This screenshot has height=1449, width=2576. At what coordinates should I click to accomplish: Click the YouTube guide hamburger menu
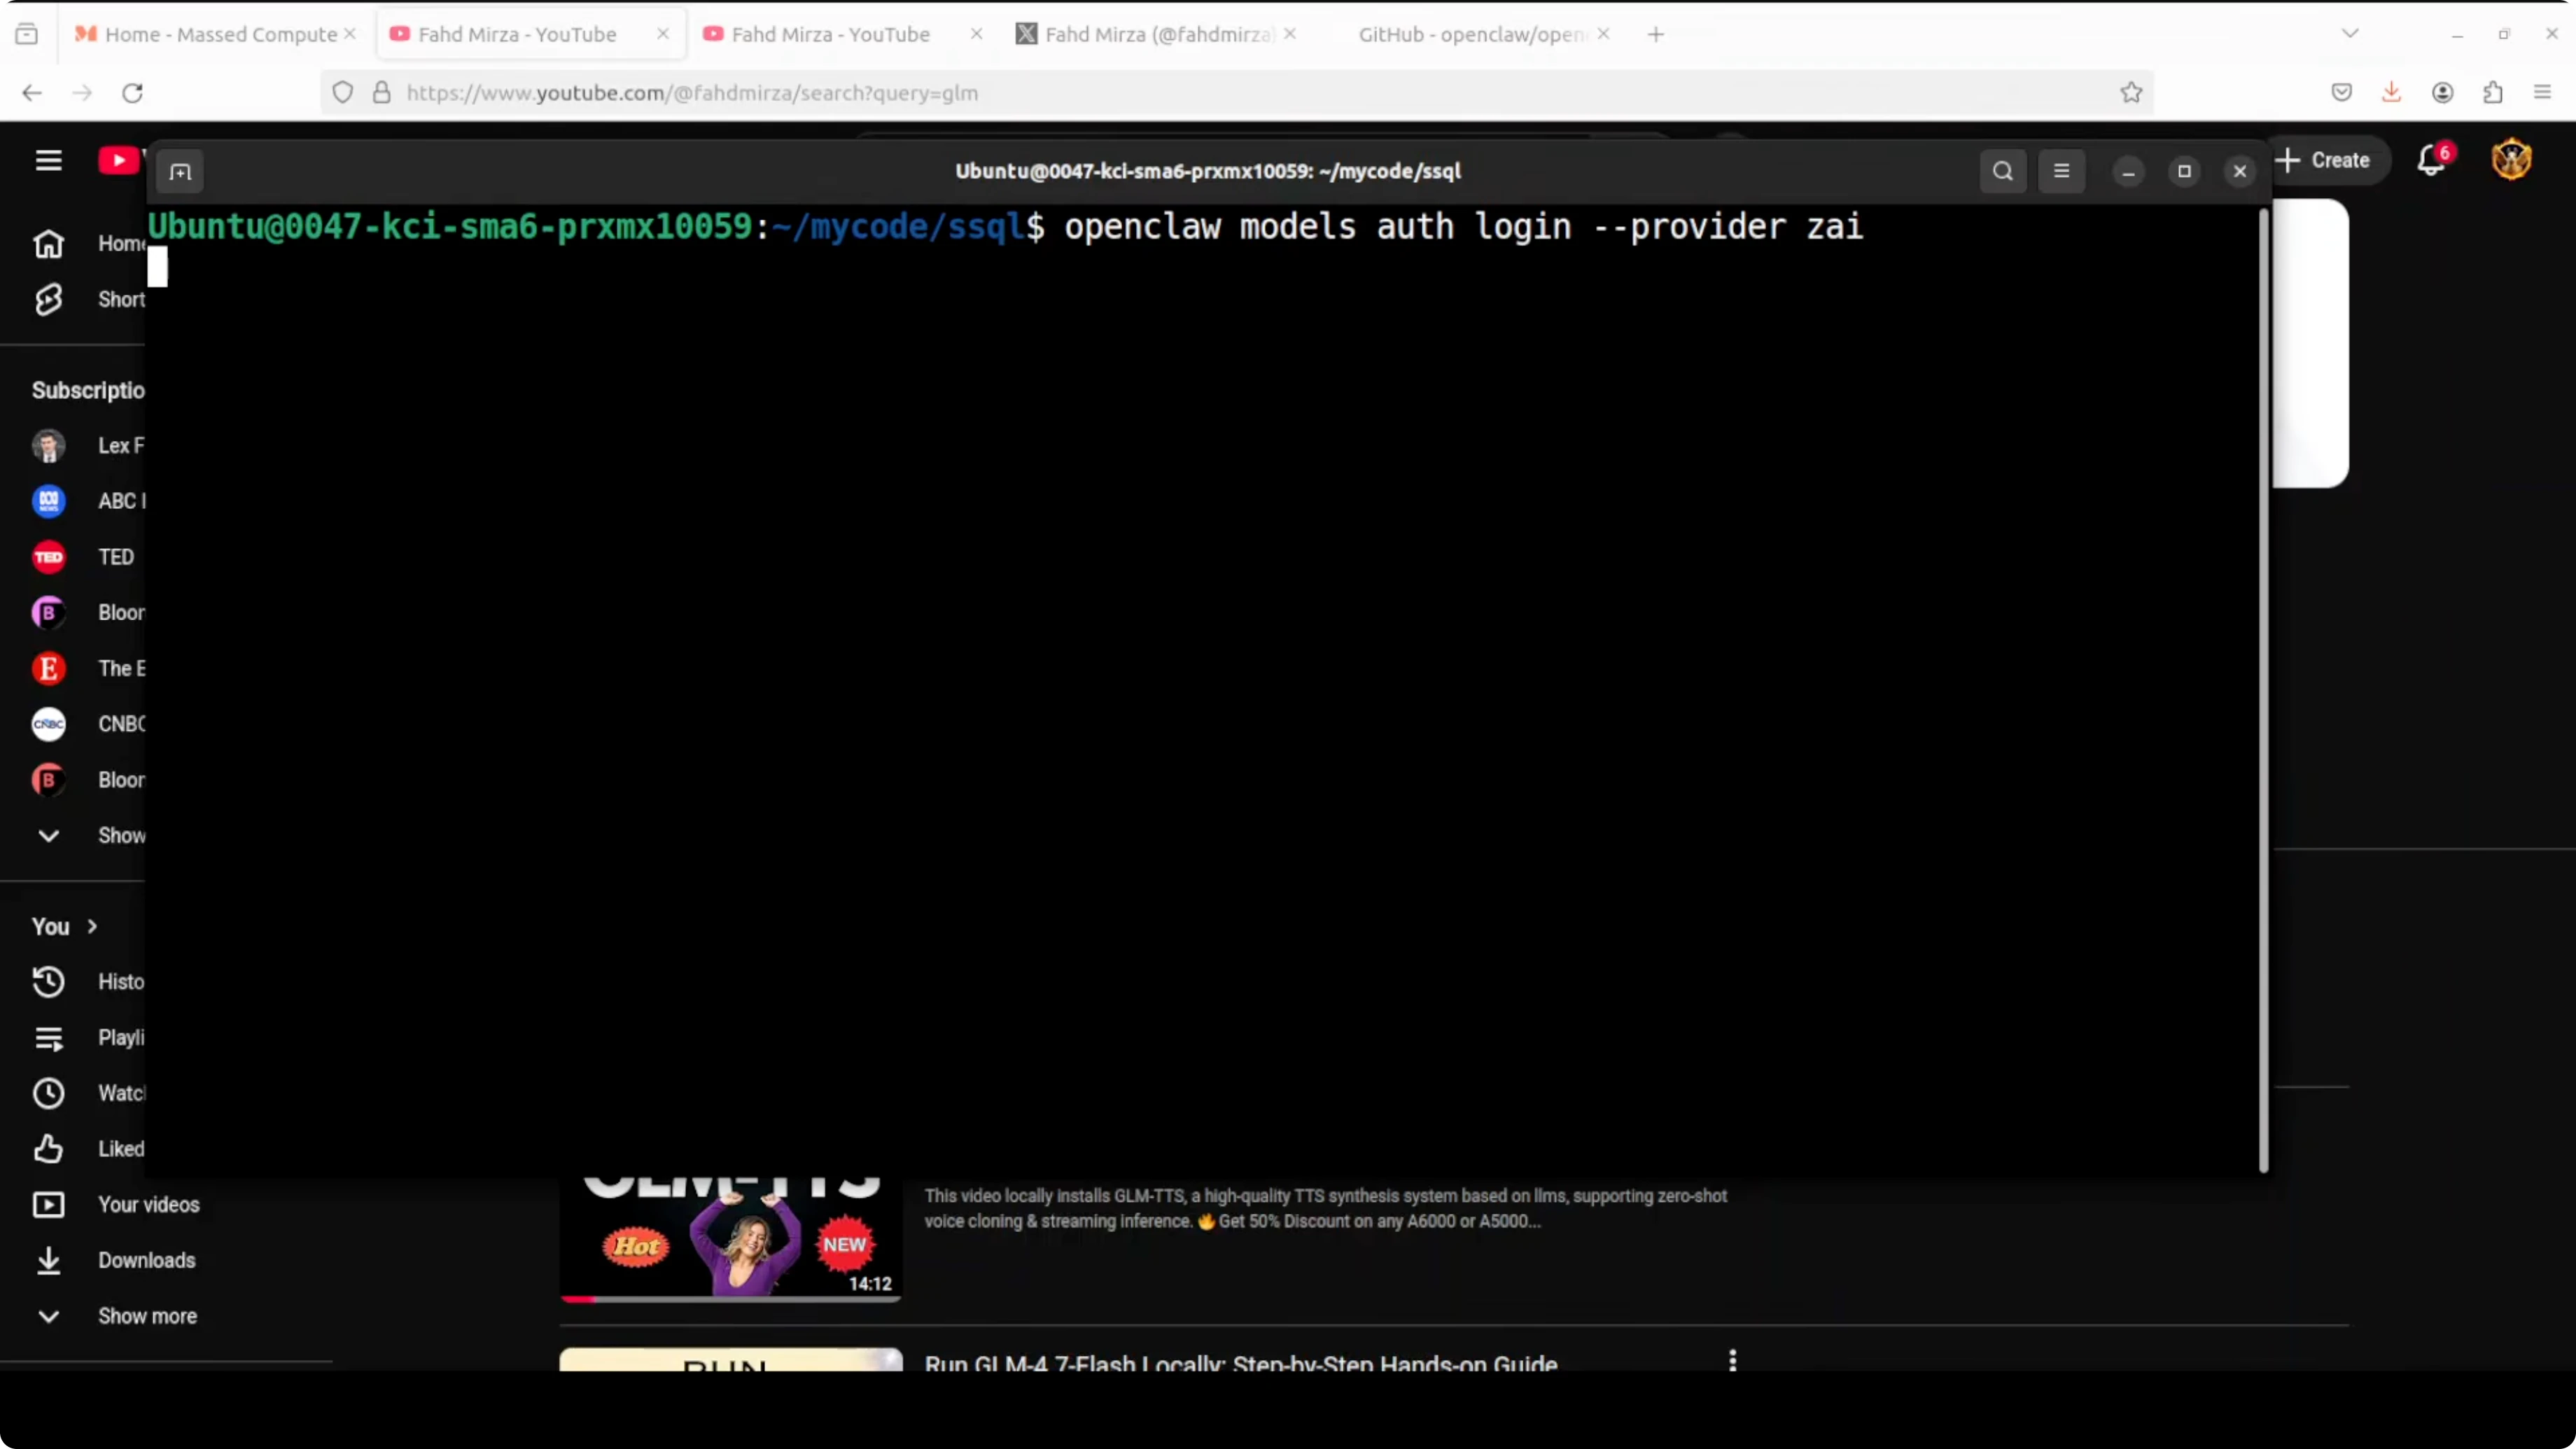[48, 160]
